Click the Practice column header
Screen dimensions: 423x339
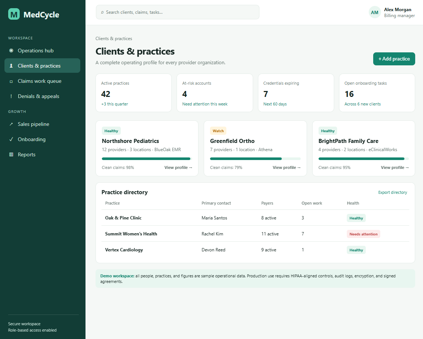pyautogui.click(x=113, y=203)
